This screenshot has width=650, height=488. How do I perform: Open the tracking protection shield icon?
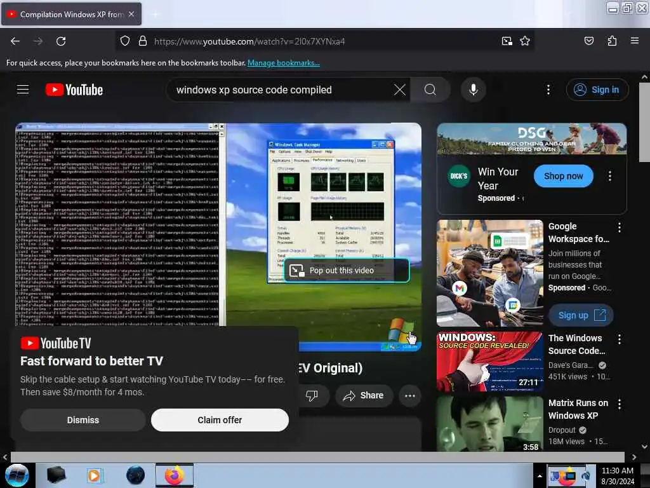click(x=125, y=41)
